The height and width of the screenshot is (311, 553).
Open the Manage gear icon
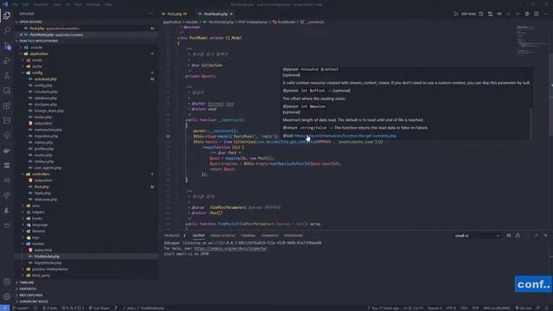click(x=7, y=296)
